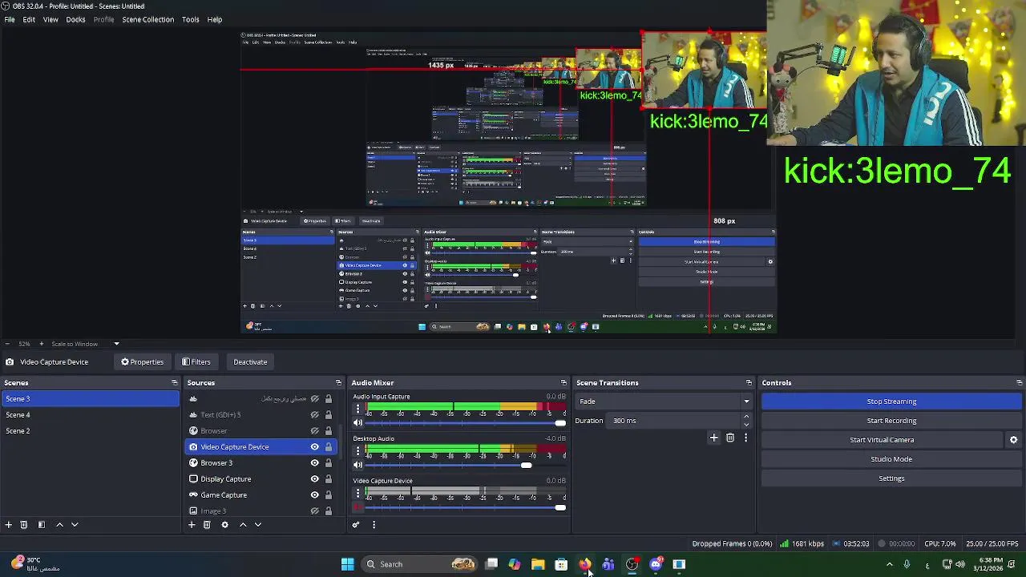Click Start Recording button
Screen dimensions: 1026x577
(x=891, y=421)
